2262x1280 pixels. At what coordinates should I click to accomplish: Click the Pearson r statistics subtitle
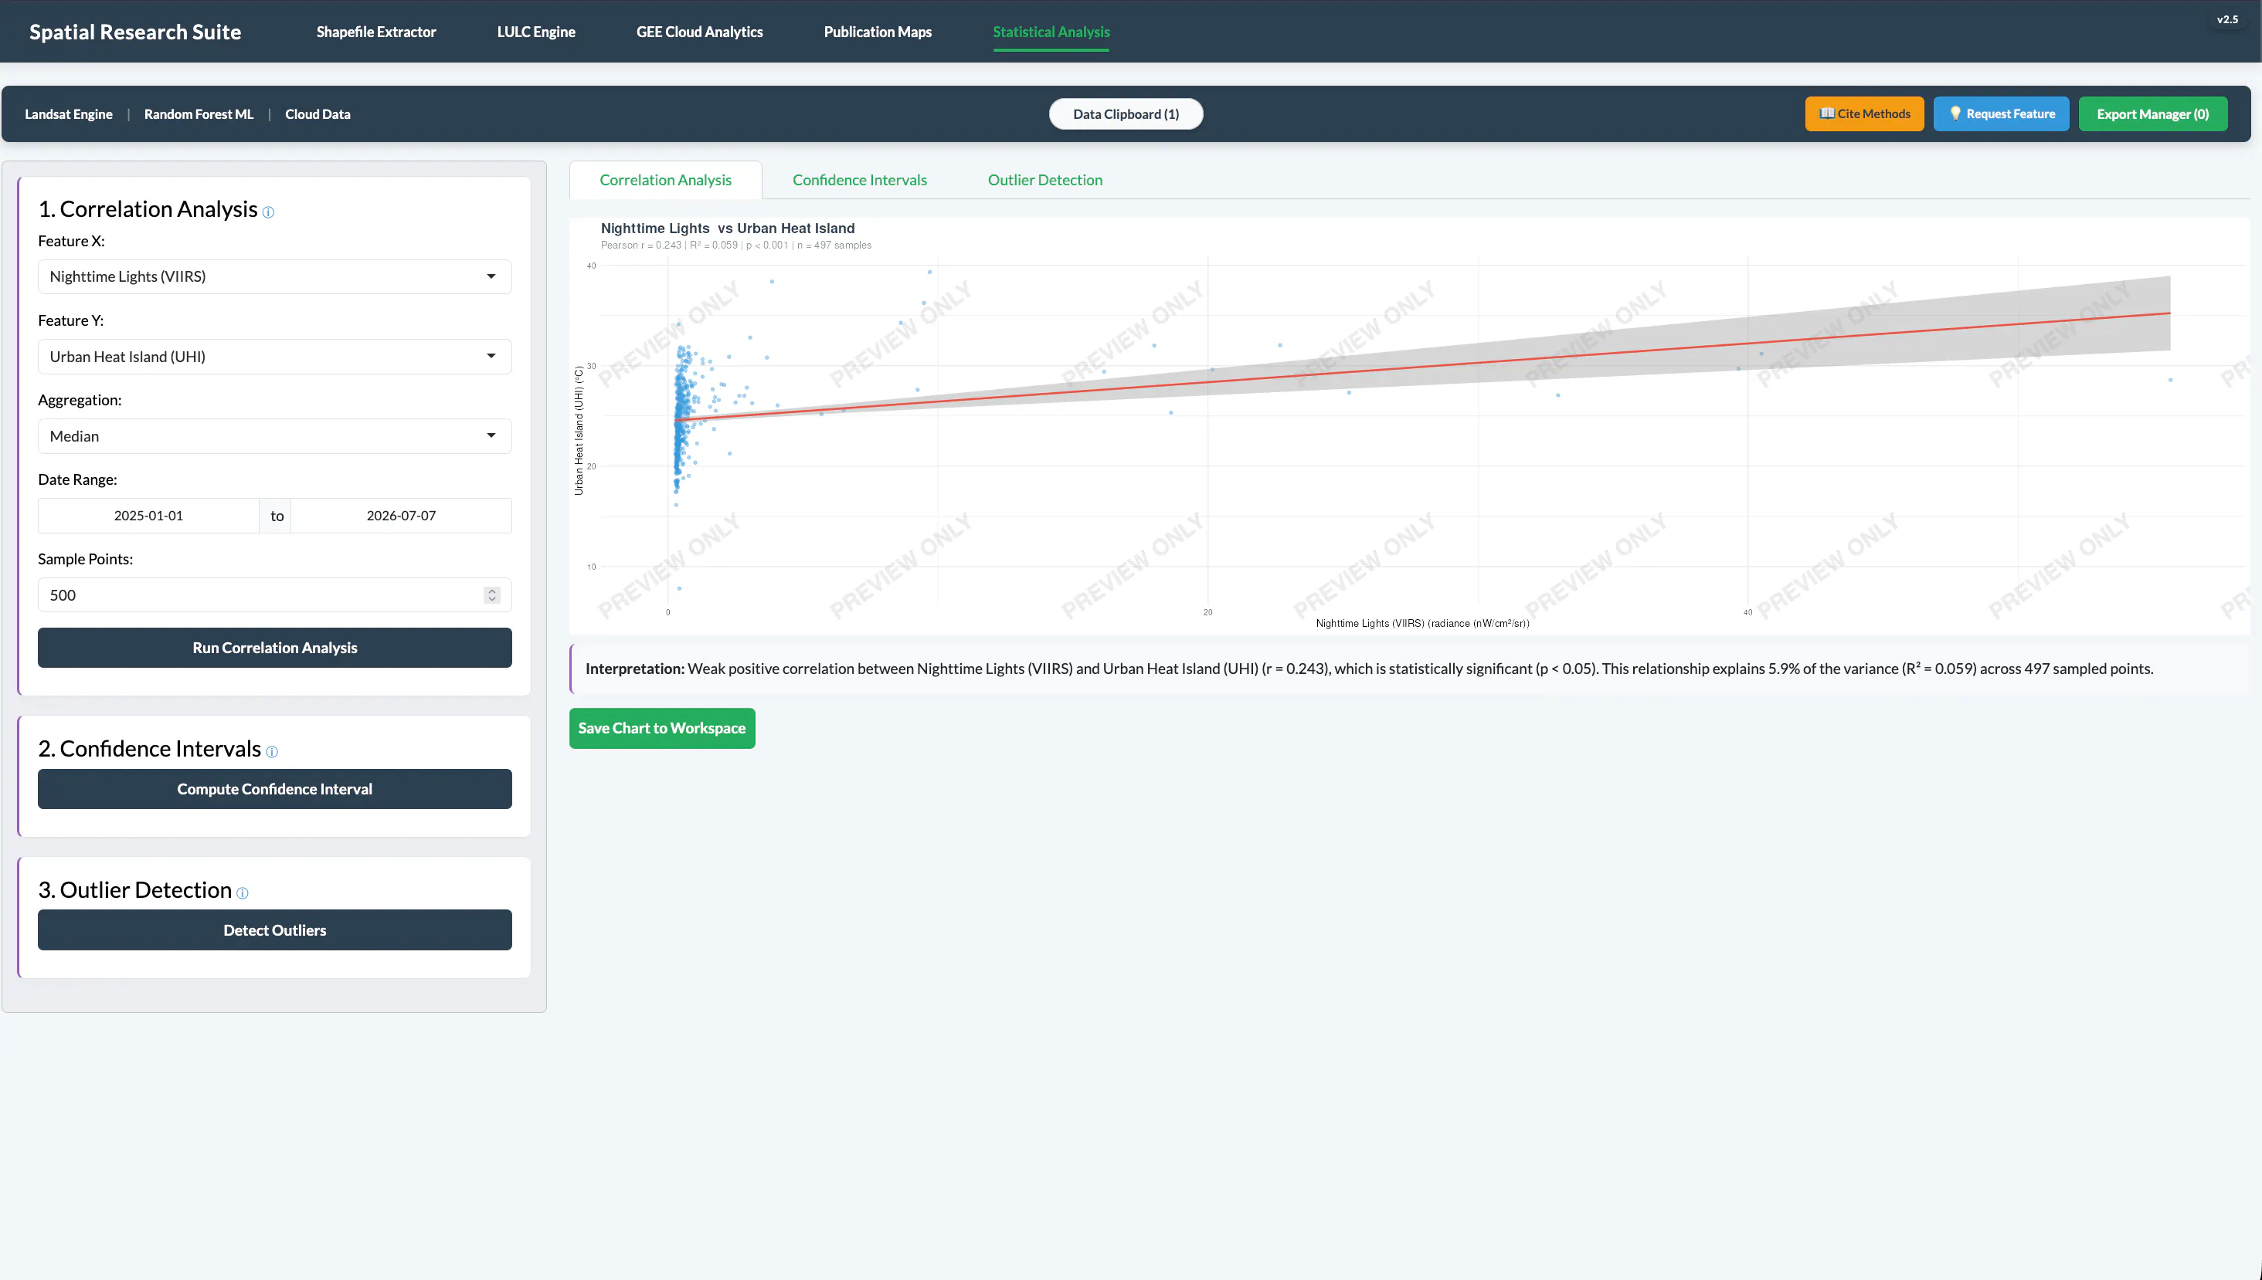tap(736, 246)
